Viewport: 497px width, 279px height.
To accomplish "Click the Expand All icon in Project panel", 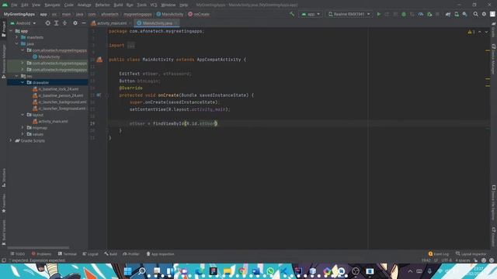I will pyautogui.click(x=56, y=23).
